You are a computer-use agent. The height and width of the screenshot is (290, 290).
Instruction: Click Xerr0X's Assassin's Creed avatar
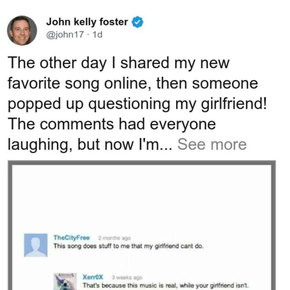(65, 281)
